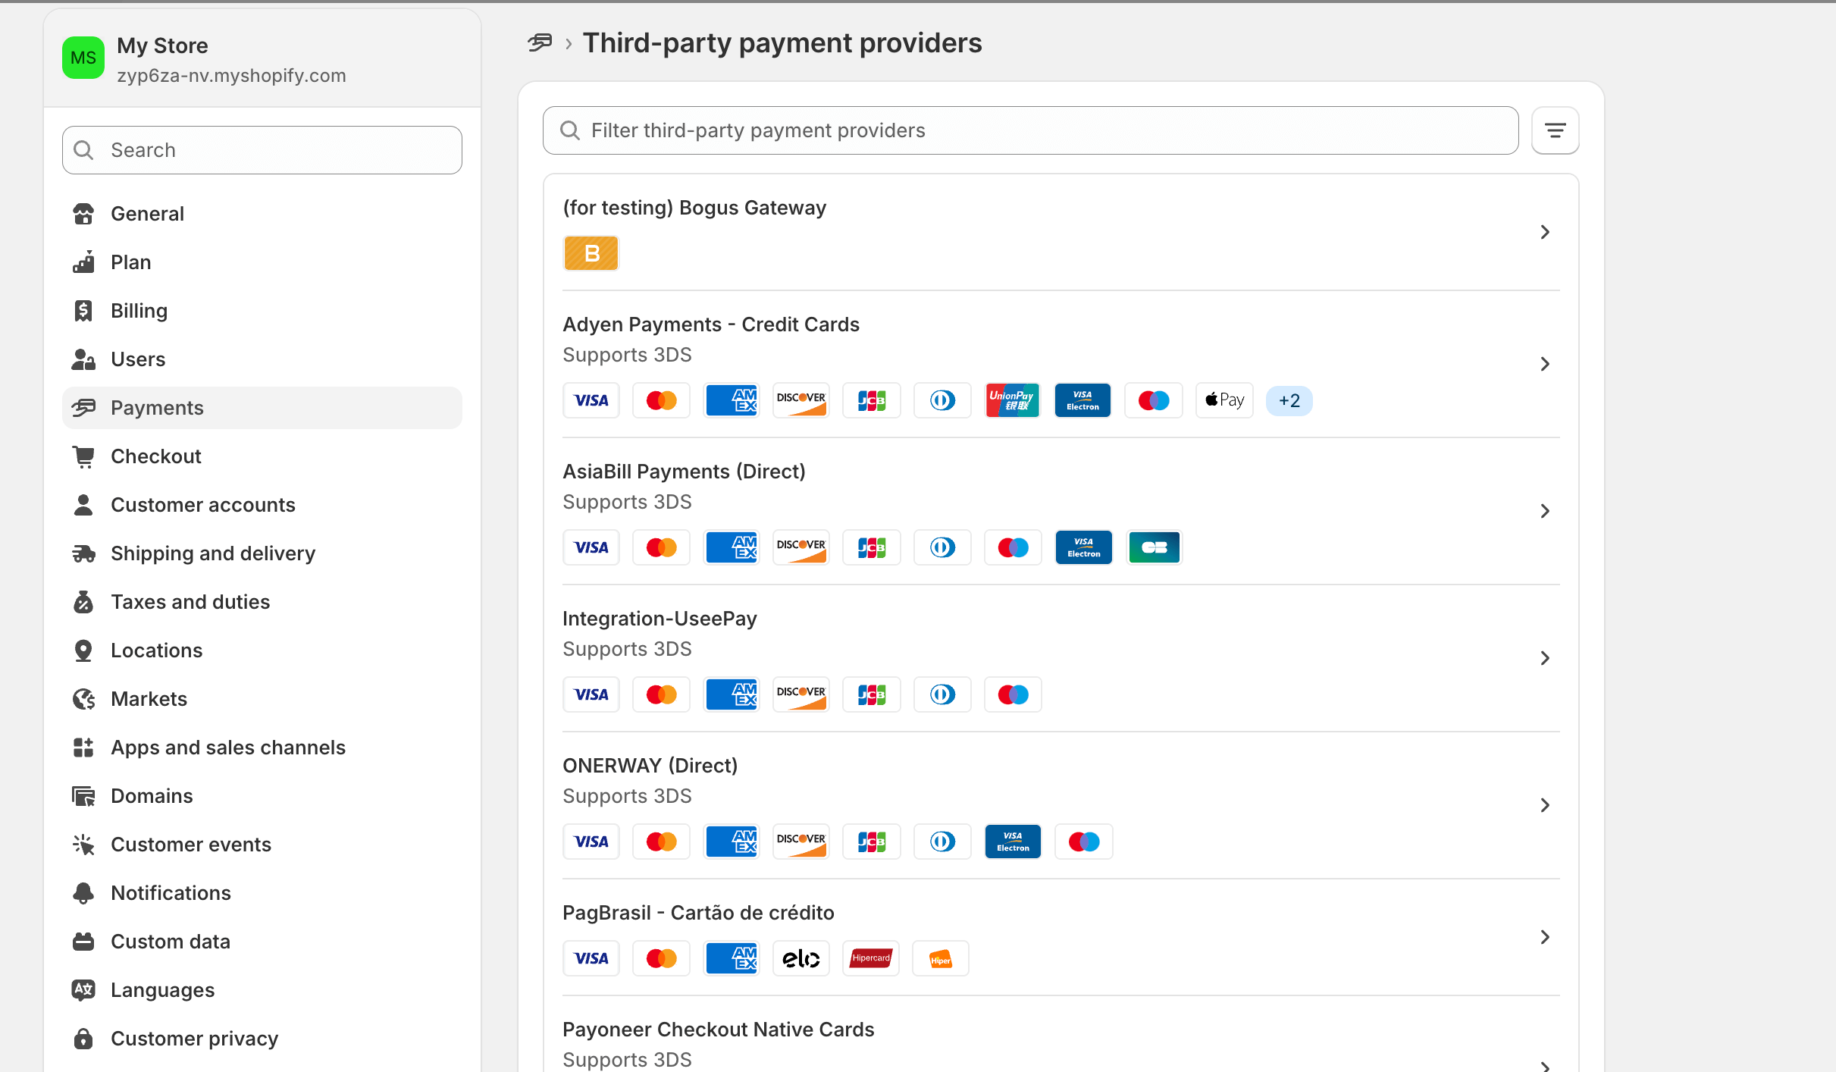This screenshot has width=1836, height=1072.
Task: Go to Domains settings
Action: click(x=262, y=796)
